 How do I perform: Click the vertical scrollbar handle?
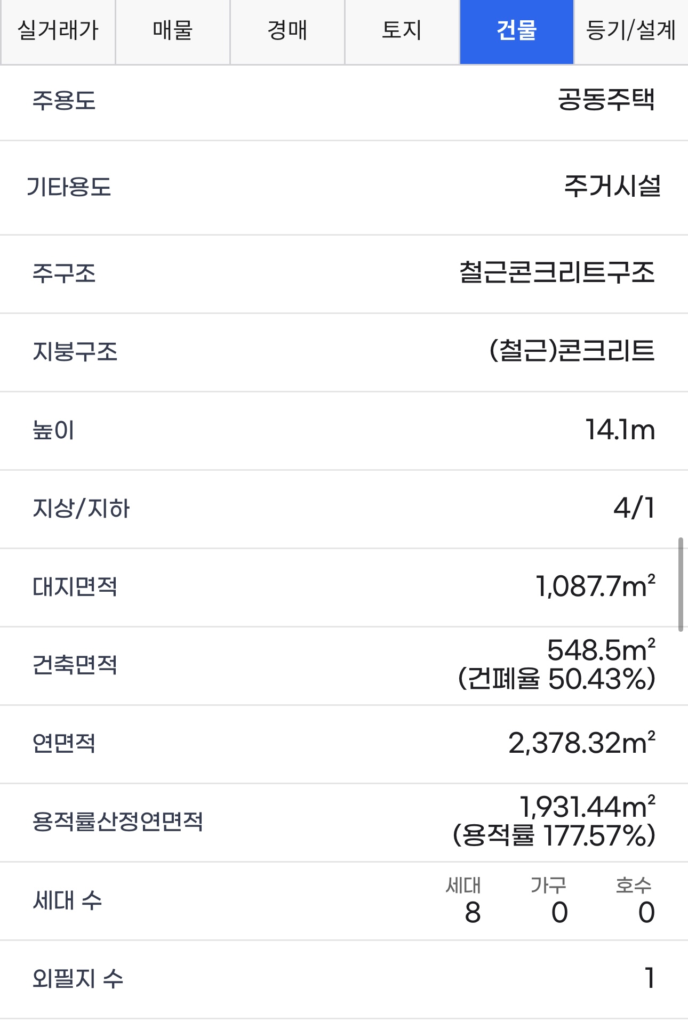coord(681,584)
